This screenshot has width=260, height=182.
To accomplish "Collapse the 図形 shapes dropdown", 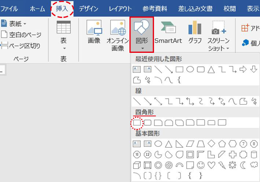I will point(142,34).
